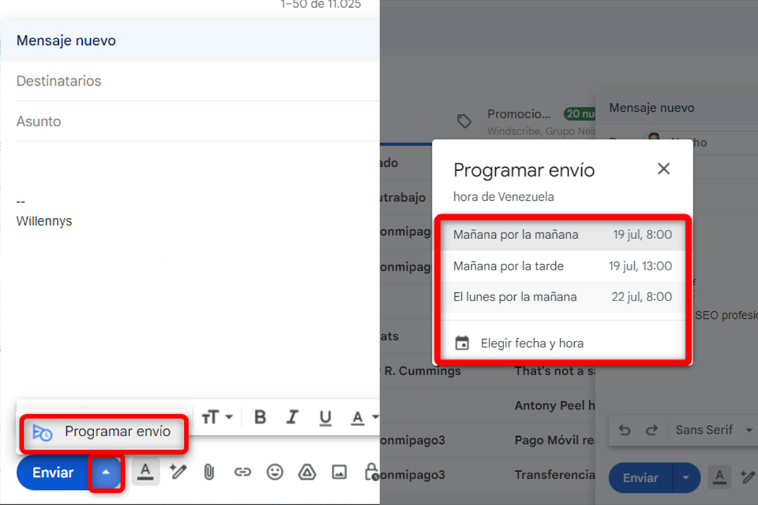Open the Sans Serif font dropdown
The width and height of the screenshot is (758, 505).
(714, 430)
